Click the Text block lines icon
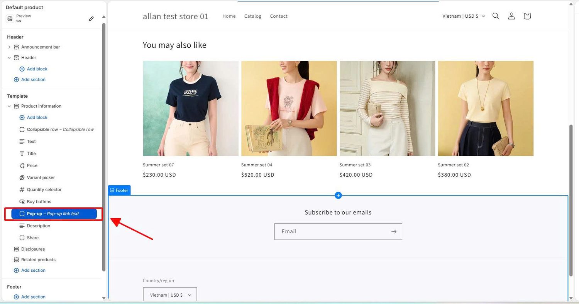The height and width of the screenshot is (304, 579). (x=22, y=142)
